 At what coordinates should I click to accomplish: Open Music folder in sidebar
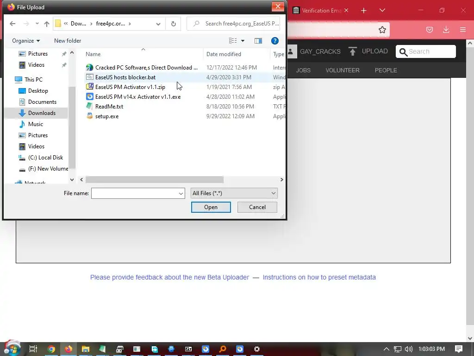[x=31, y=124]
